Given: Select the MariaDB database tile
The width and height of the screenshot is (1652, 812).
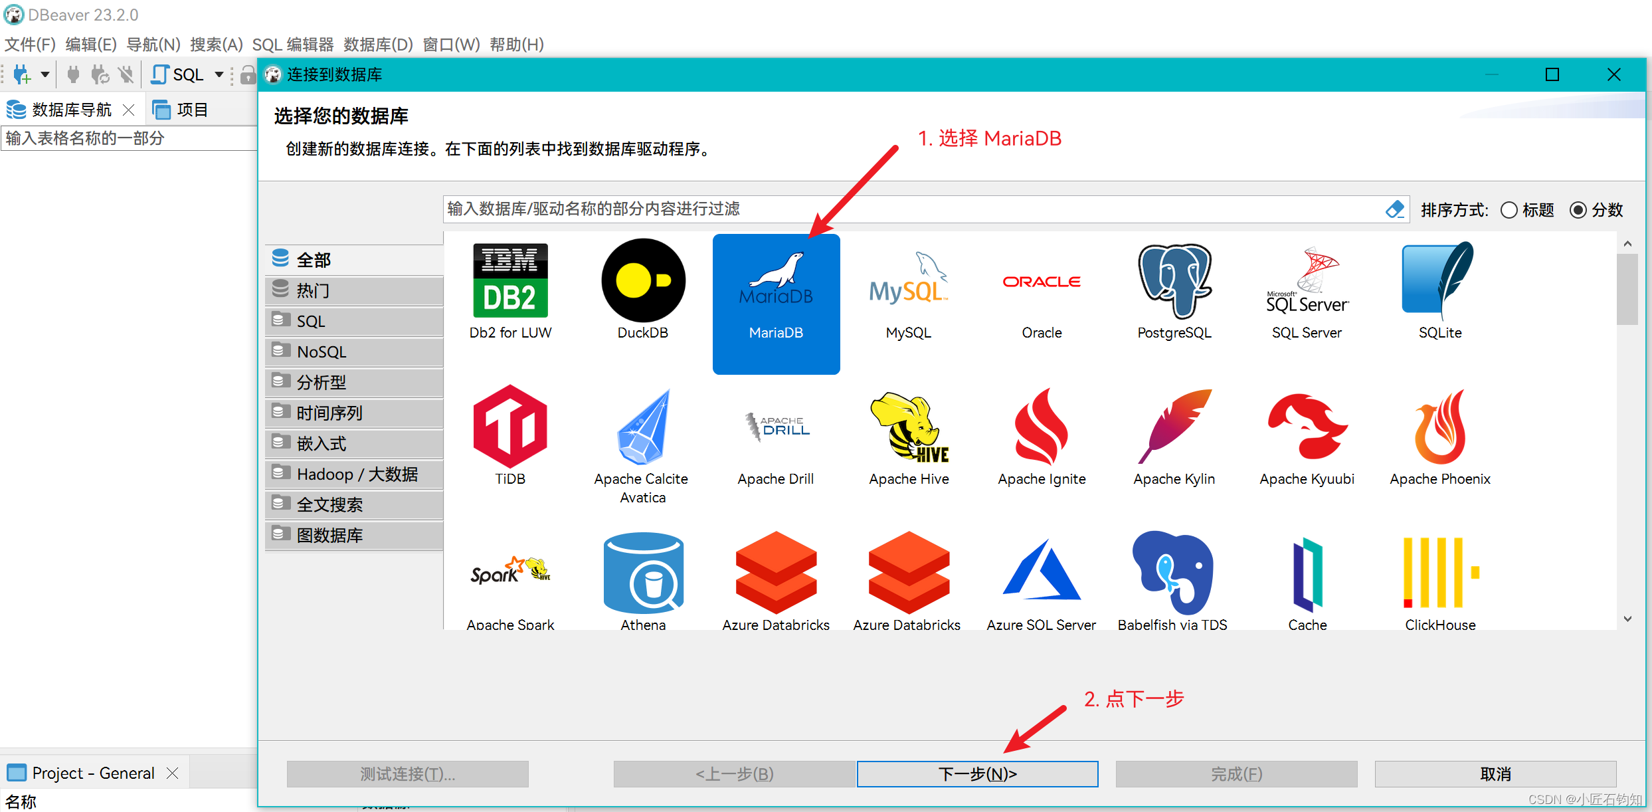Looking at the screenshot, I should [x=776, y=304].
